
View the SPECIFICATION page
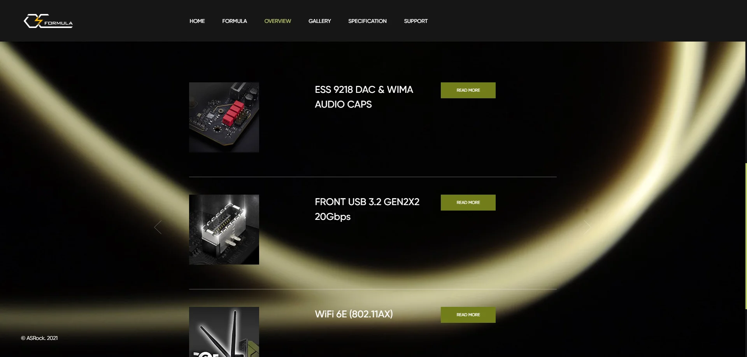click(367, 21)
